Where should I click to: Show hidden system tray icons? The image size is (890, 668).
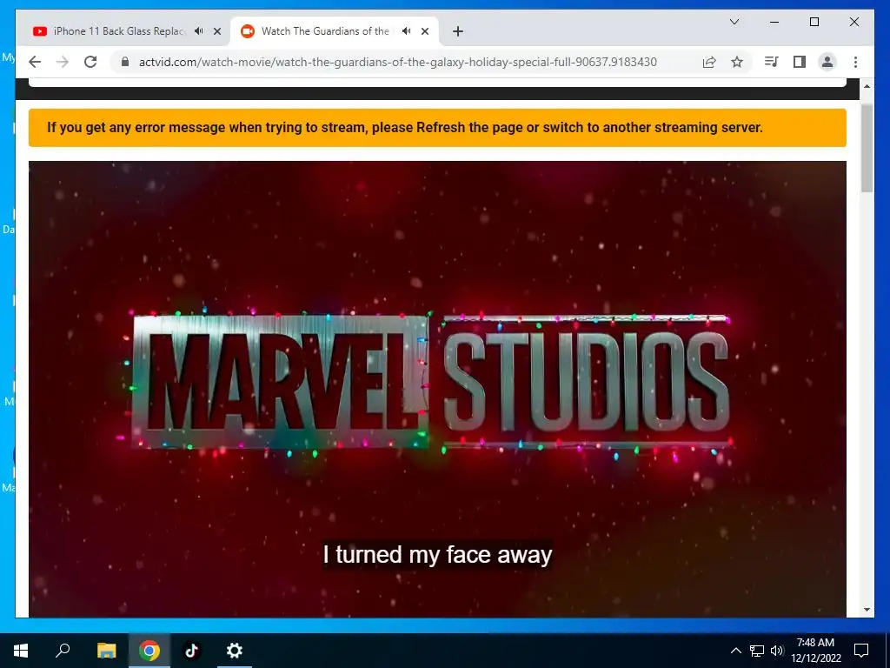tap(735, 651)
